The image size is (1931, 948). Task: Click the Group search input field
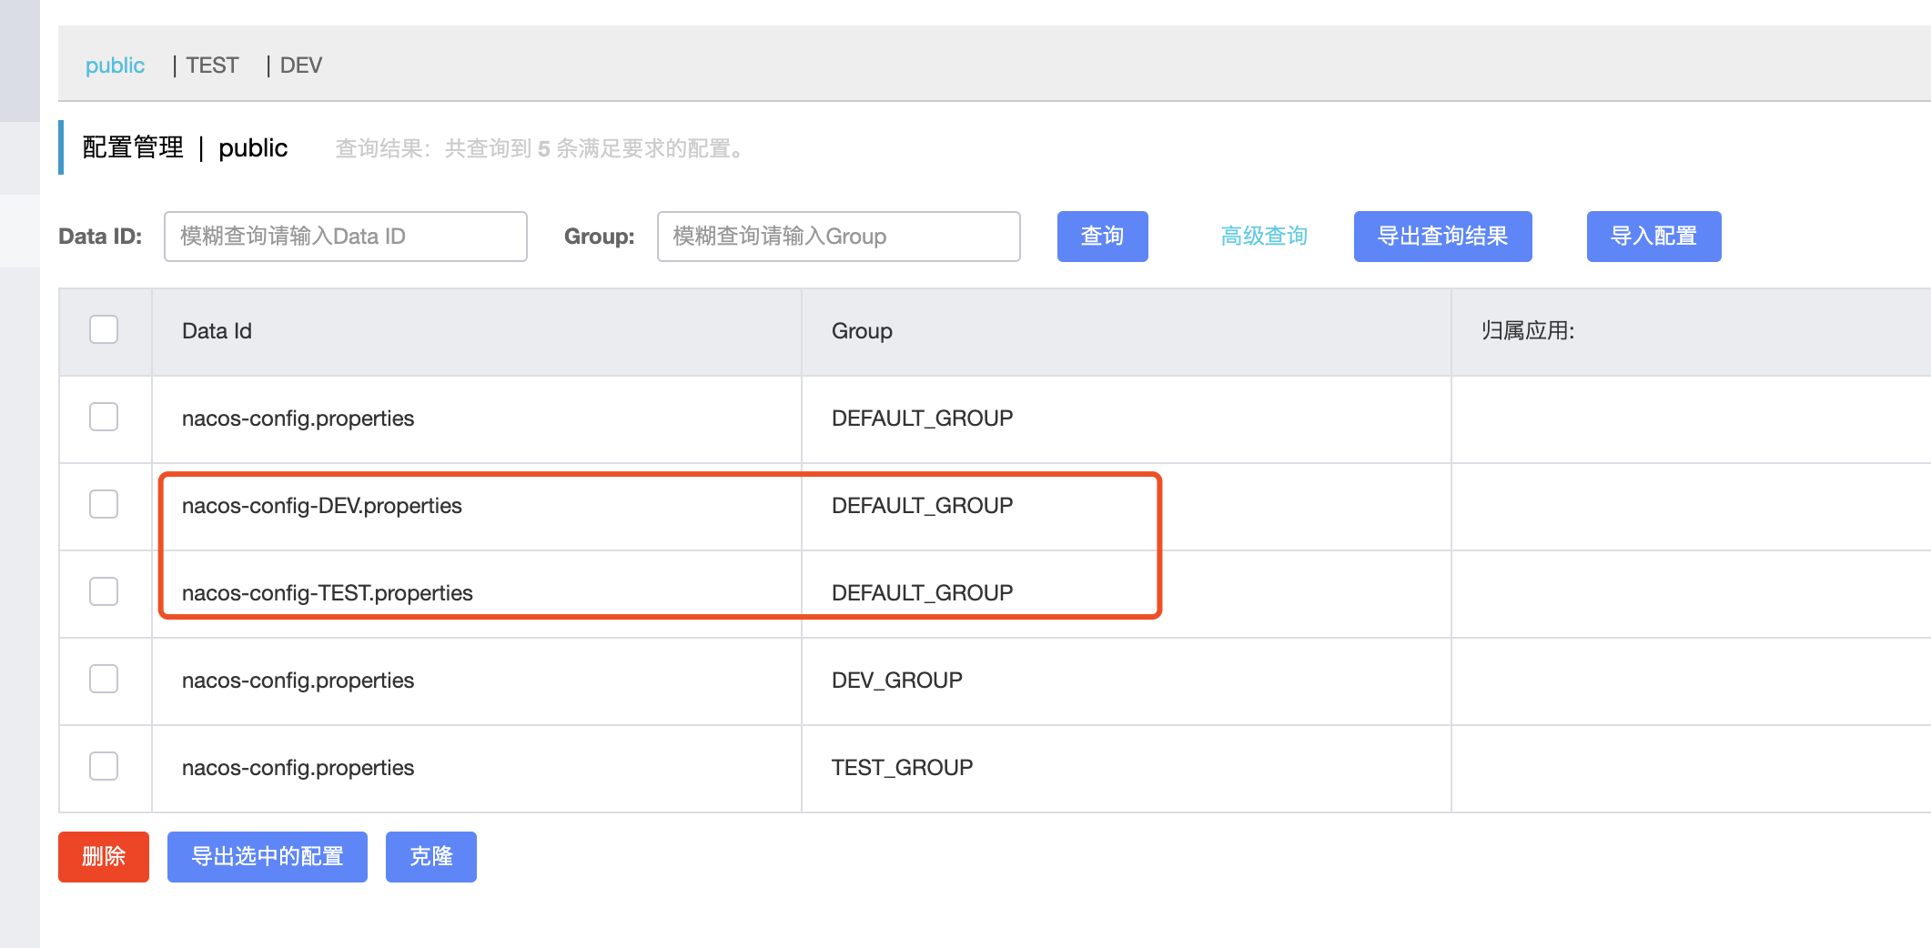point(838,237)
